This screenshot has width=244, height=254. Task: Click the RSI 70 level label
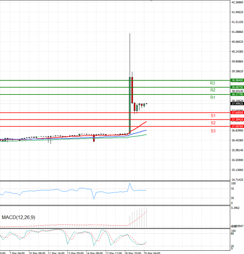coord(232,189)
